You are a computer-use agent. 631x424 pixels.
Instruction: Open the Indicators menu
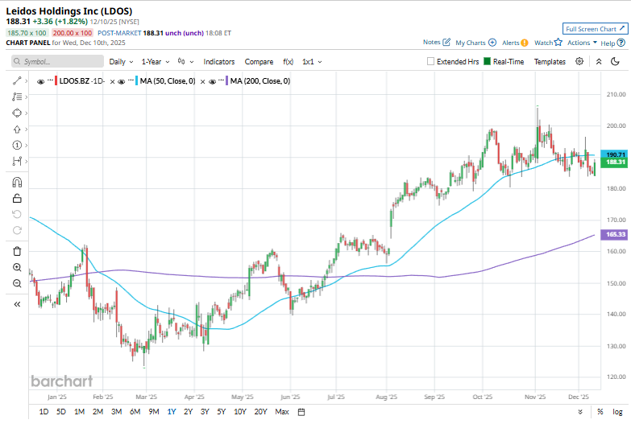(219, 61)
